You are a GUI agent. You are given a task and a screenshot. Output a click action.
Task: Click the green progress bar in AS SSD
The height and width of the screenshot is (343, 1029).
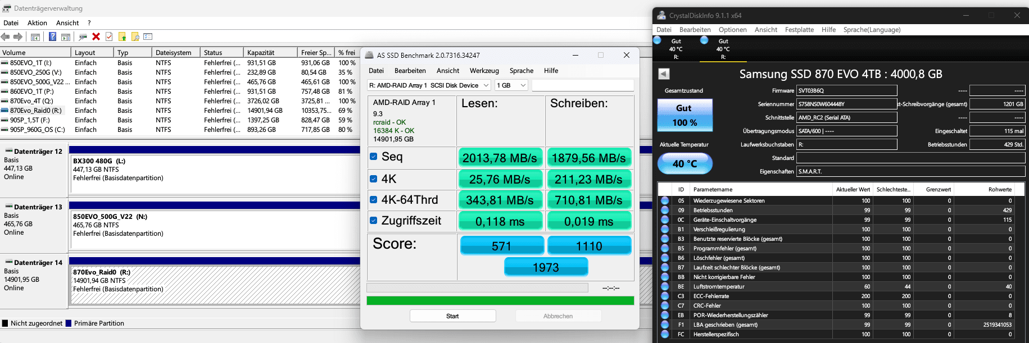point(500,301)
